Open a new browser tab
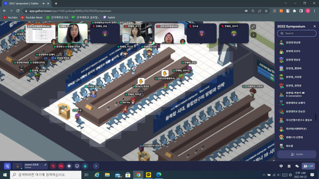Image resolution: width=319 pixels, height=179 pixels. point(56,3)
